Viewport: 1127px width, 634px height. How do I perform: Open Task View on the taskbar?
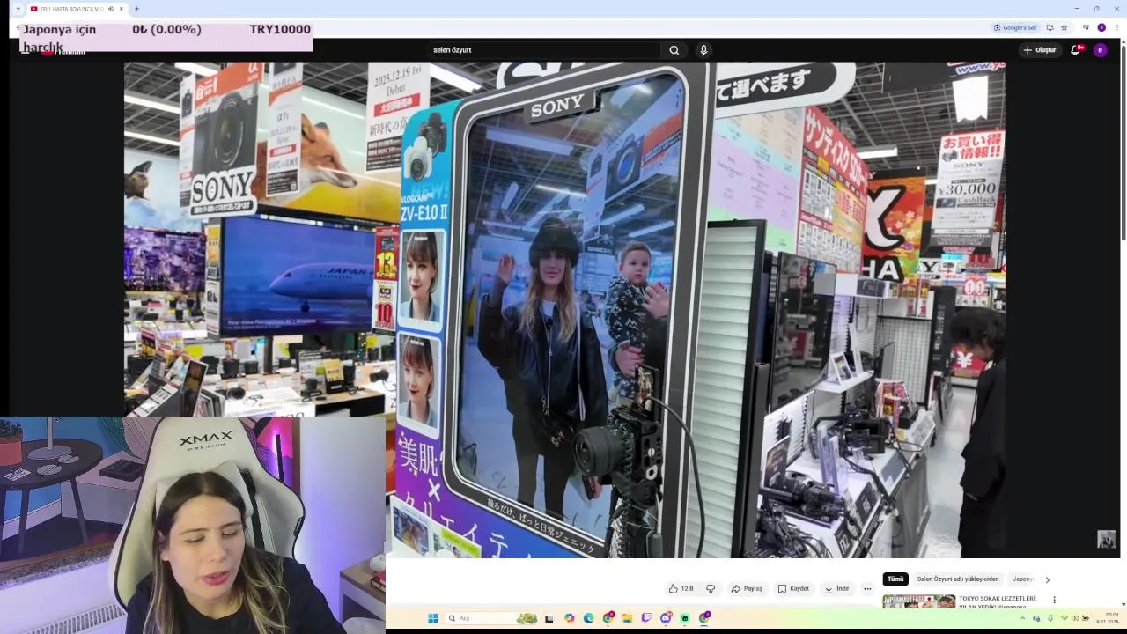[549, 618]
